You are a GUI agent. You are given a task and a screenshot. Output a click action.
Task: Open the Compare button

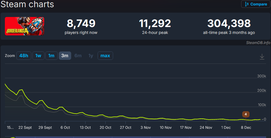pos(255,4)
